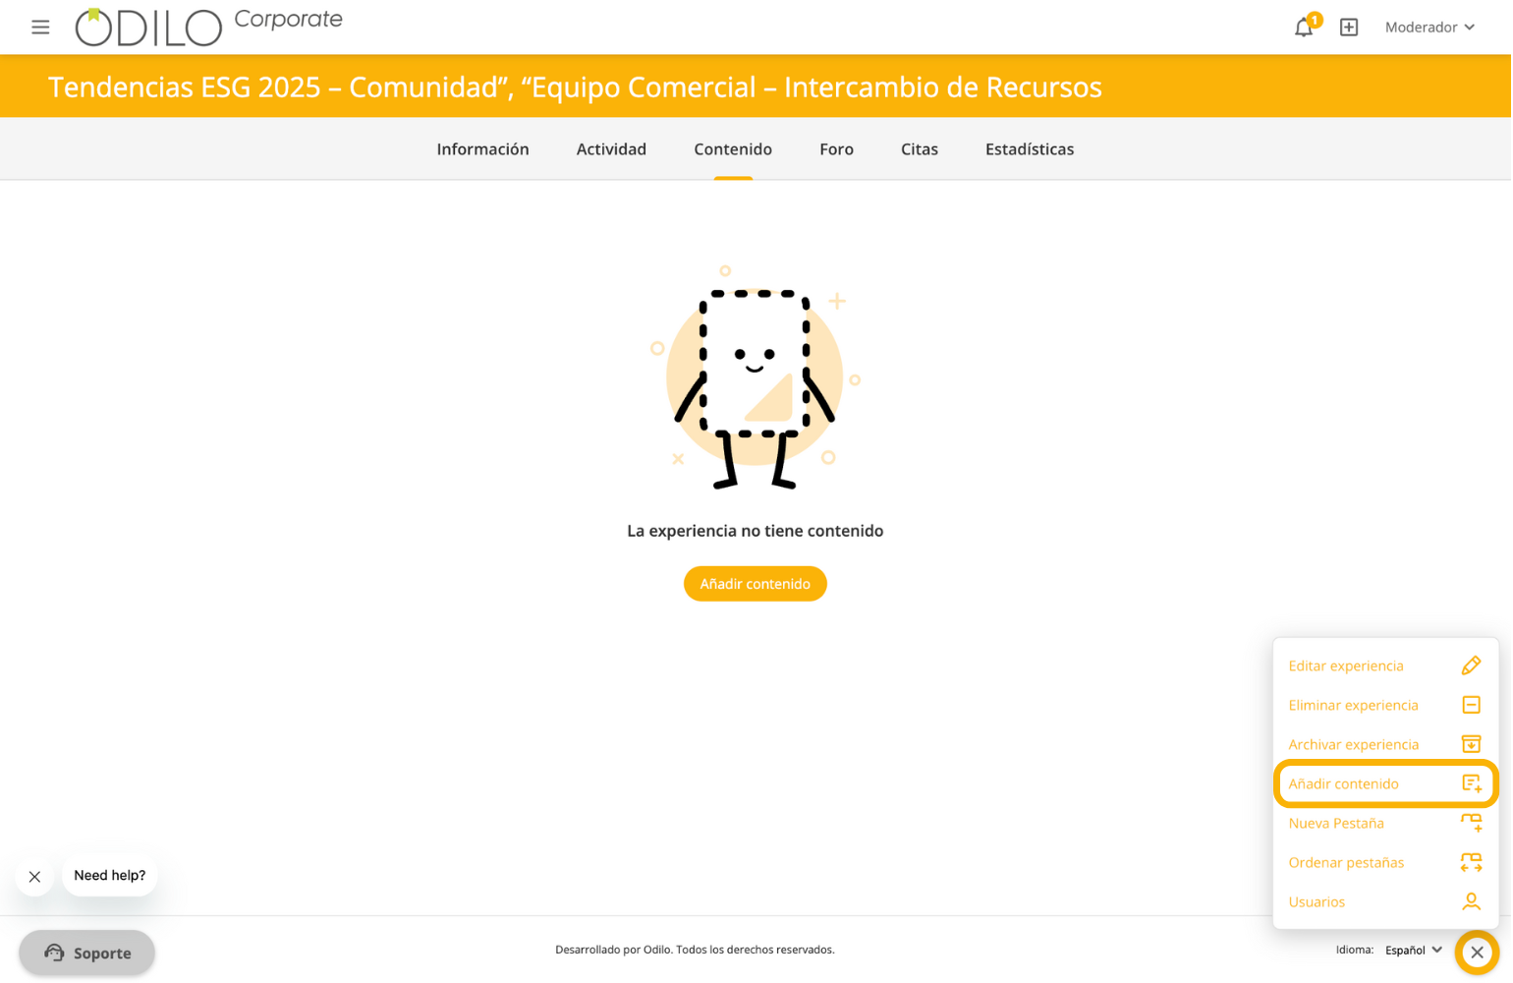The width and height of the screenshot is (1513, 983).
Task: Dismiss the Need help? chat bubble
Action: pyautogui.click(x=34, y=877)
